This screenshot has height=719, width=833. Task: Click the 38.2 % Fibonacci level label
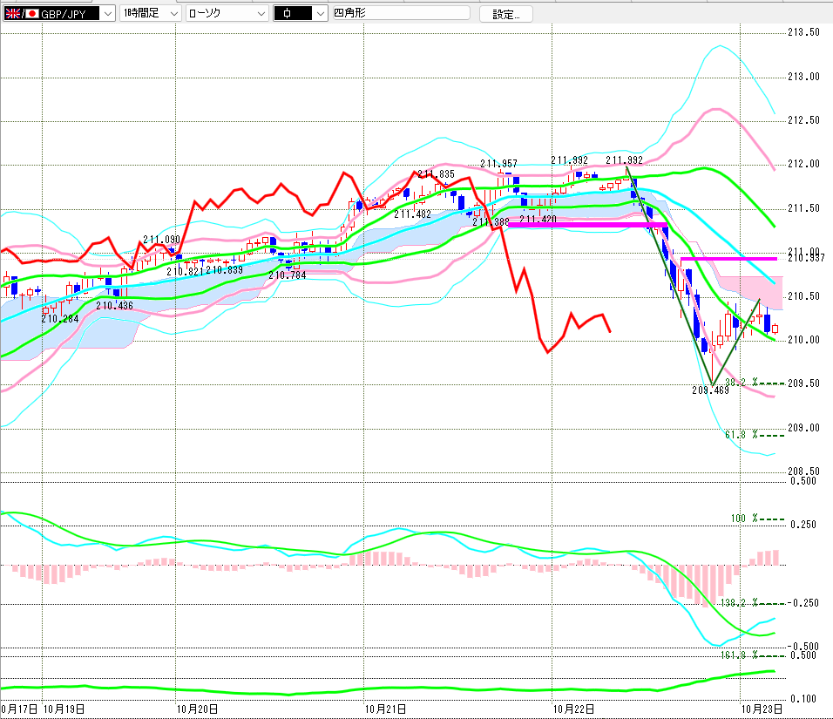point(742,382)
